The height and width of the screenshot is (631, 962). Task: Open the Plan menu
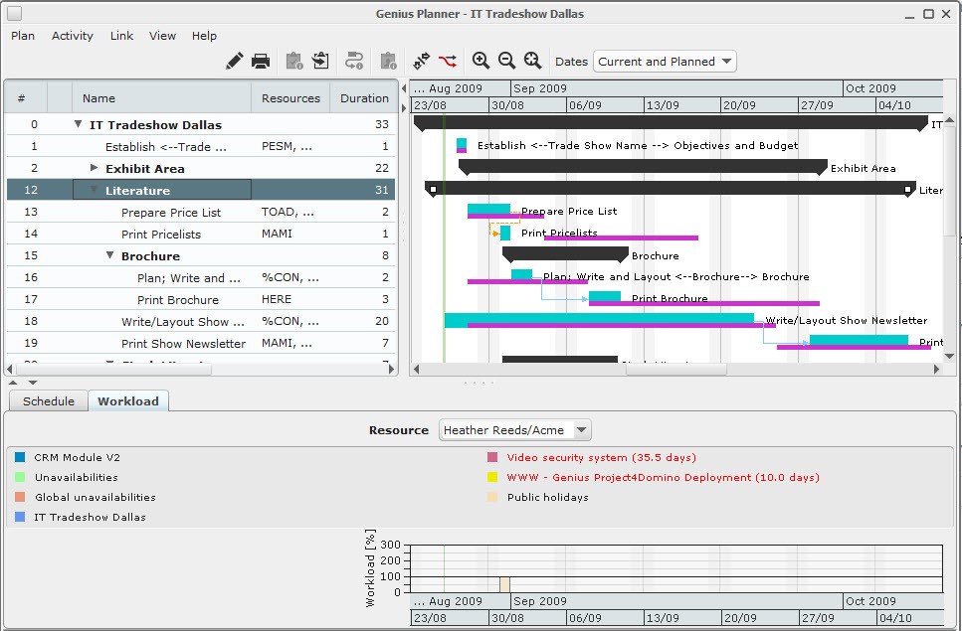click(x=23, y=36)
